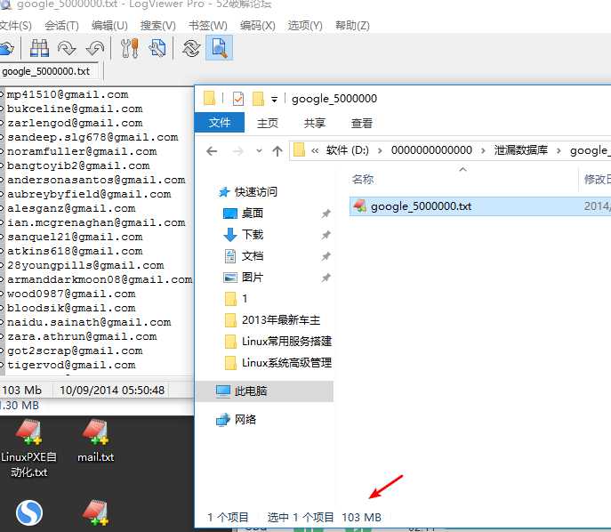This screenshot has height=532, width=611.
Task: Open 下载 in the navigation pane
Action: 252,235
